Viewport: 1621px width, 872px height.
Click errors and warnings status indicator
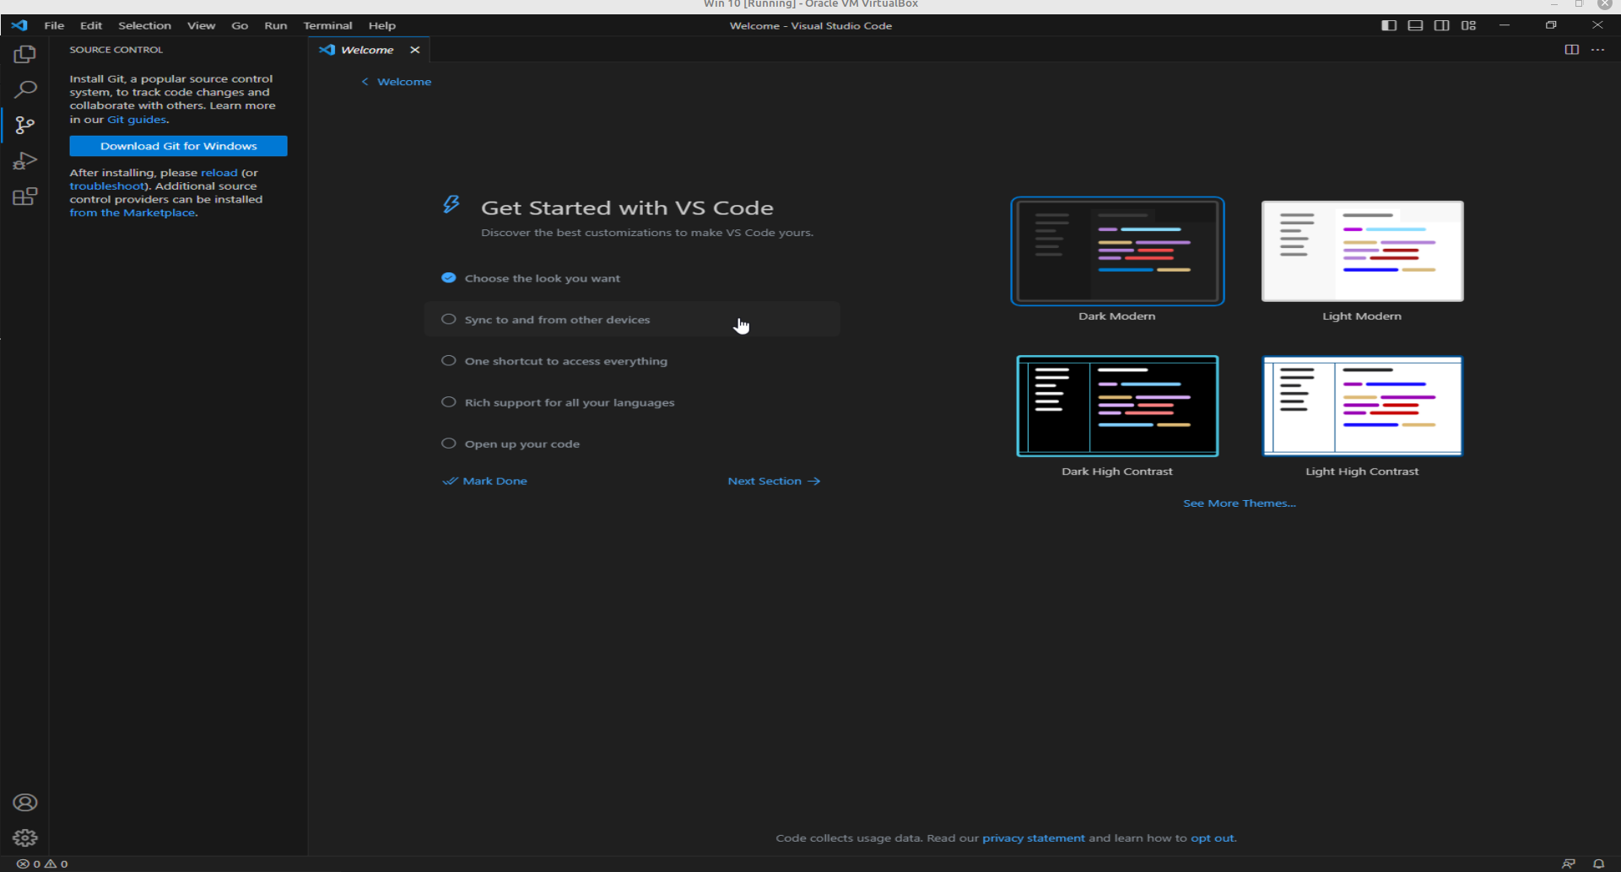coord(42,864)
